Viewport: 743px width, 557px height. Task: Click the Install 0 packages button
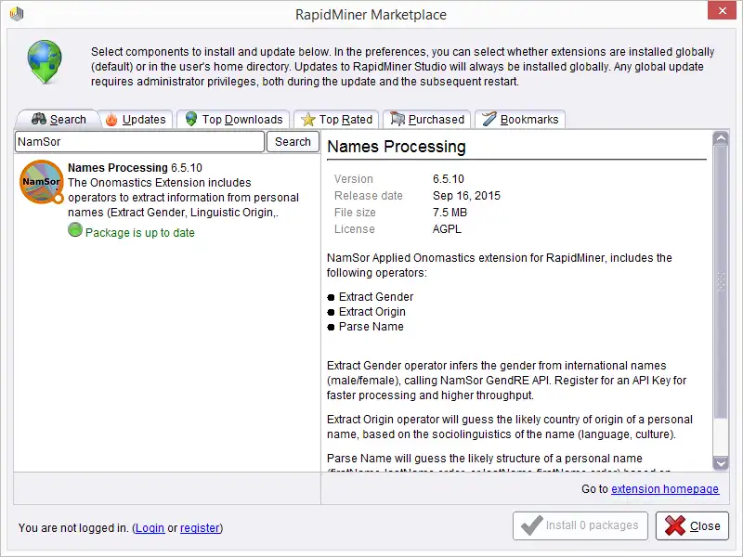[580, 525]
